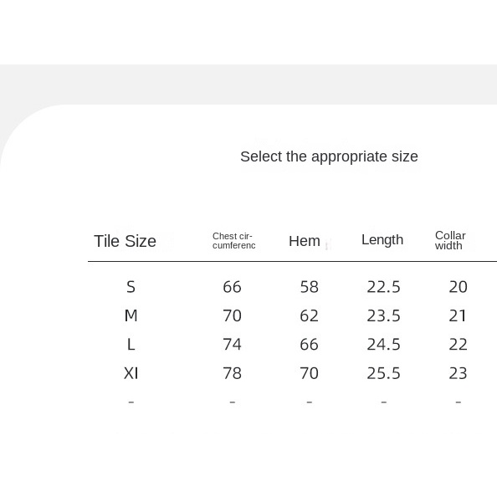Click the dash under the Tile Size column
Screen dimensions: 497x497
click(x=131, y=402)
